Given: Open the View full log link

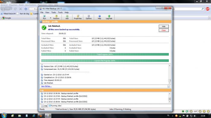Looking at the screenshot, I should [46, 86].
